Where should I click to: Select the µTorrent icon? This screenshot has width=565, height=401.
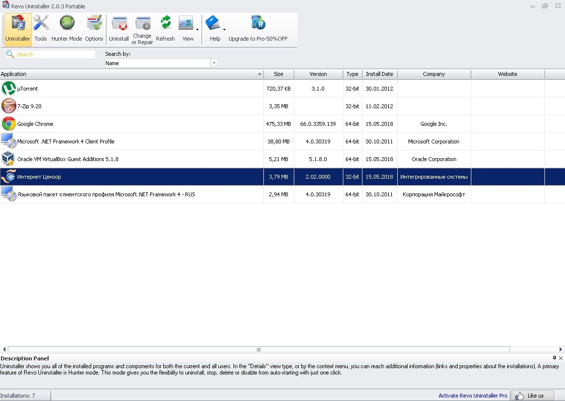(x=9, y=89)
